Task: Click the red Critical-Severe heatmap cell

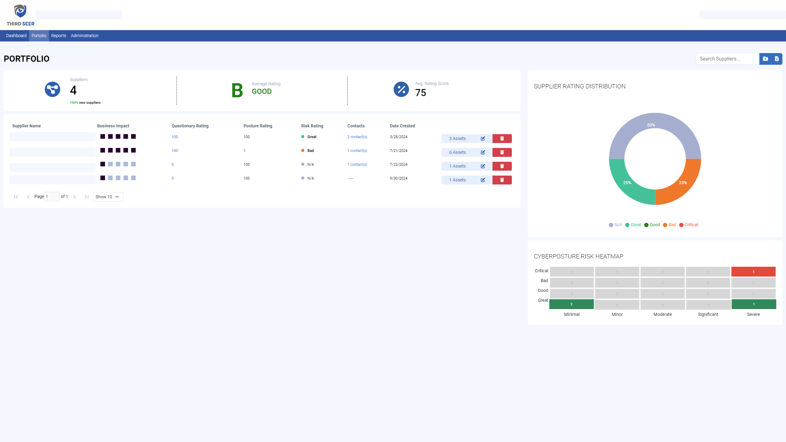Action: click(x=753, y=272)
